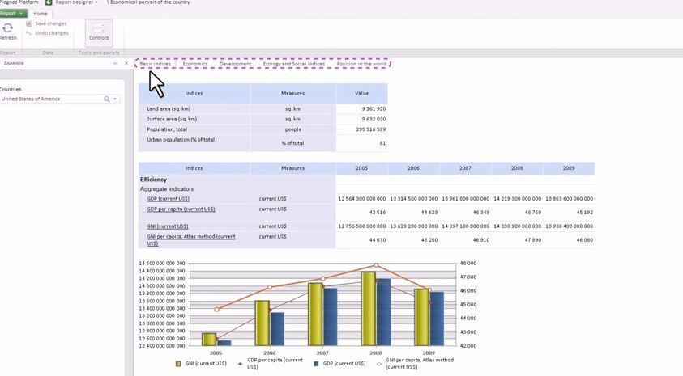Screen dimensions: 683x376
Task: Toggle the Controls panel button
Action: (x=99, y=32)
